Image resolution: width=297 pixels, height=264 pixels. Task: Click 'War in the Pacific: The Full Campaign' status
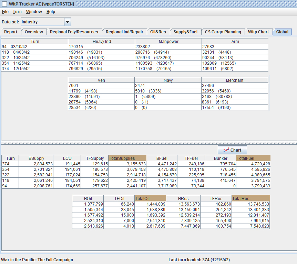pyautogui.click(x=37, y=260)
